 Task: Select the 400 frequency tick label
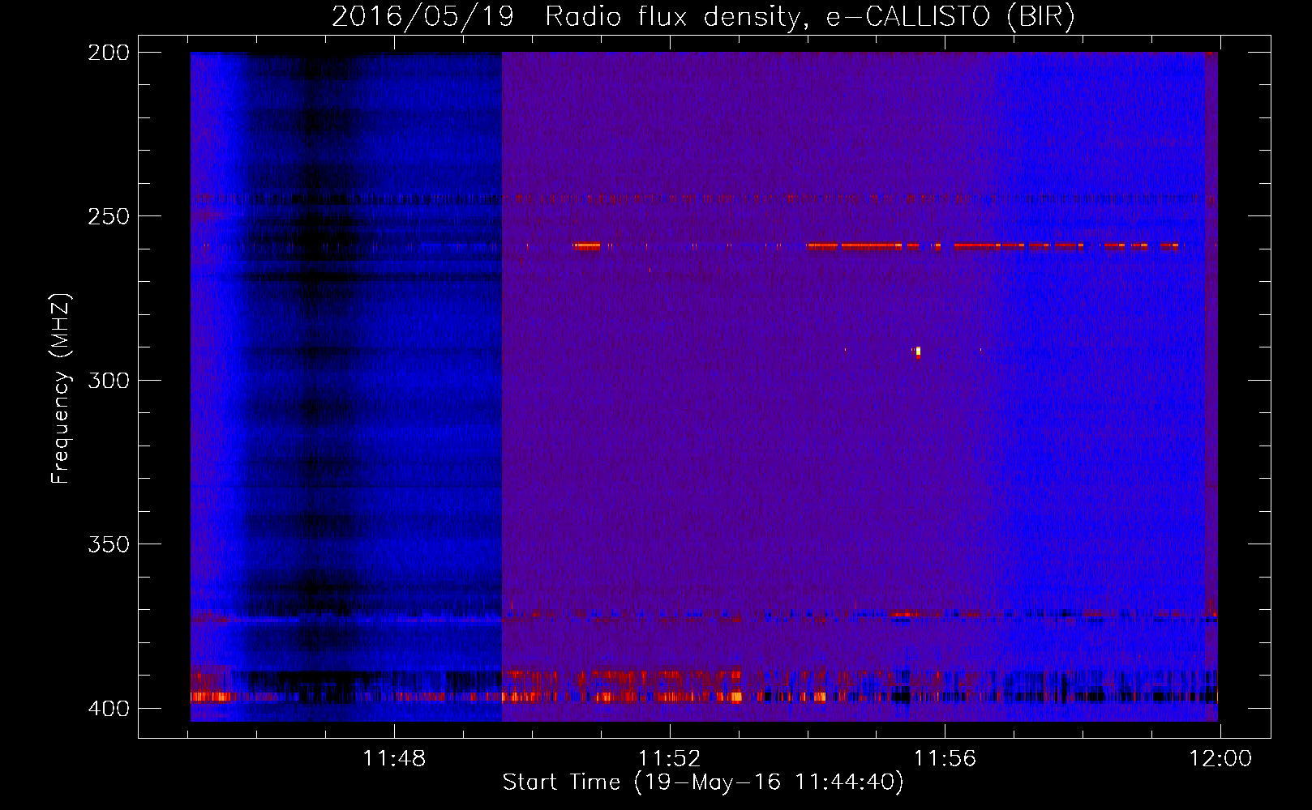109,708
